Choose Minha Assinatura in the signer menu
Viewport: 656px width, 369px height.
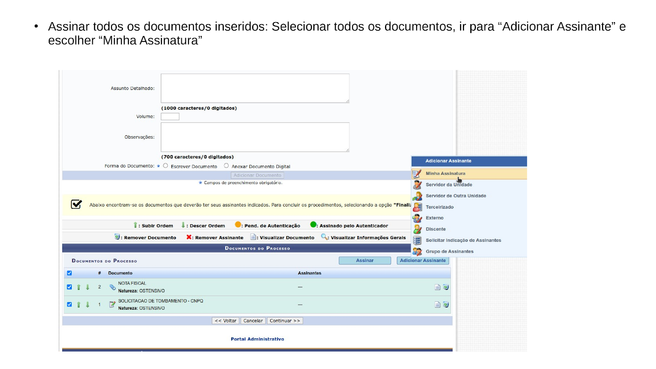click(469, 173)
